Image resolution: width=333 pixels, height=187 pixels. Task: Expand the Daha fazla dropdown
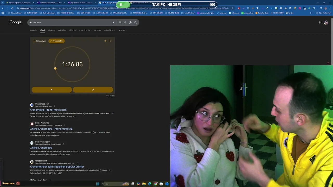pyautogui.click(x=109, y=30)
